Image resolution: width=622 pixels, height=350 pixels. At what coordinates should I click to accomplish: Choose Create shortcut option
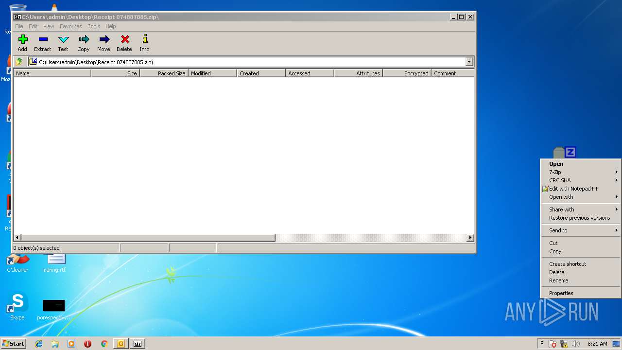click(x=581, y=264)
